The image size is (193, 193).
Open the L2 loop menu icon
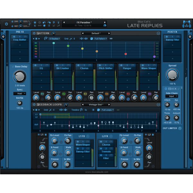click(x=153, y=135)
